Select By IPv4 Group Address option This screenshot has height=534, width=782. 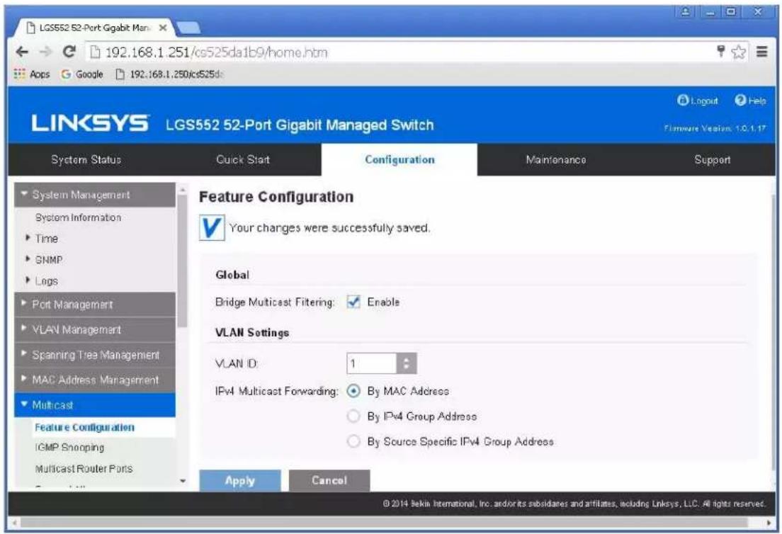353,416
